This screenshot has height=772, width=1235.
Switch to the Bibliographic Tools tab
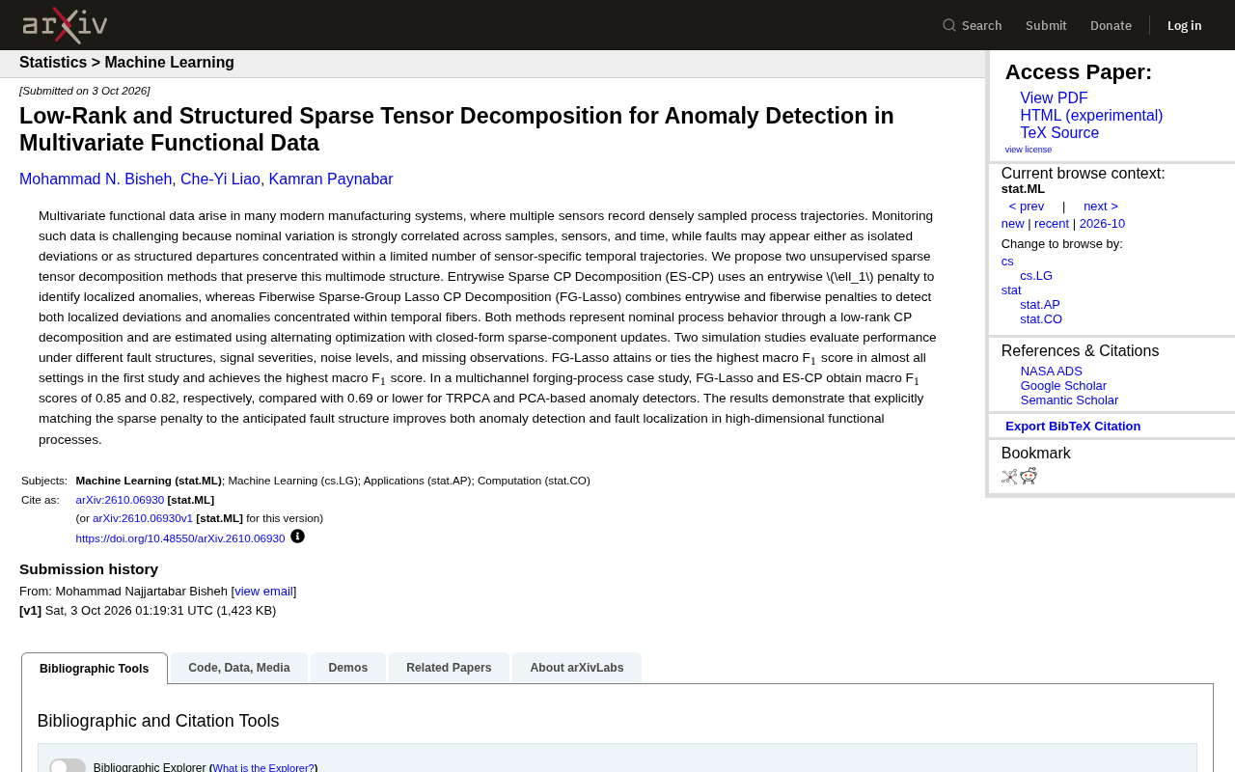(95, 669)
